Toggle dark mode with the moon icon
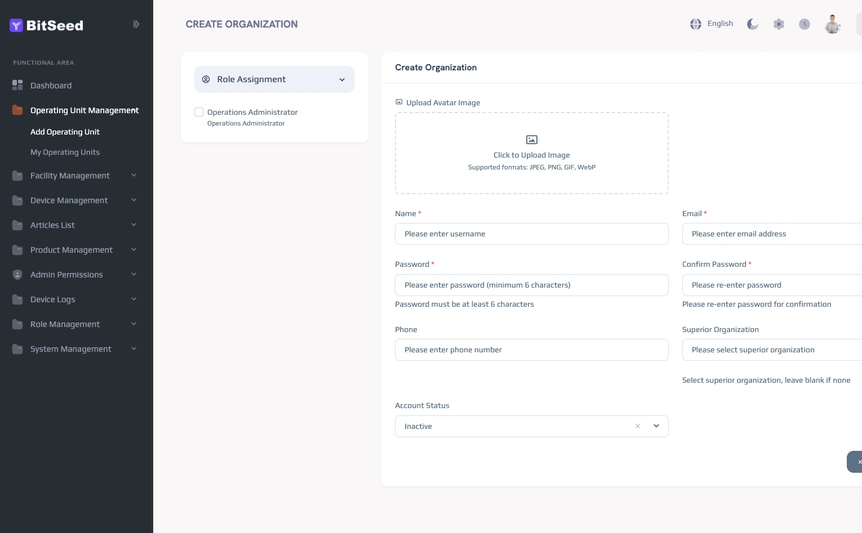This screenshot has width=862, height=533. click(x=753, y=24)
